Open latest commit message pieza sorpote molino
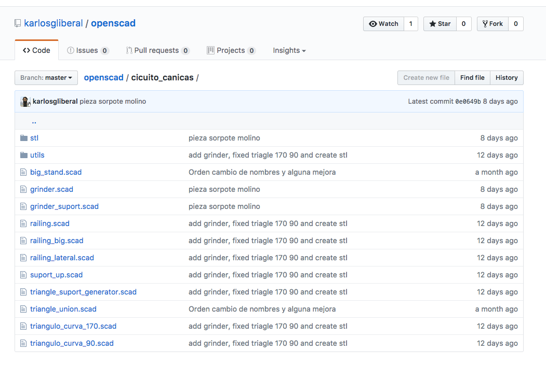The width and height of the screenshot is (546, 365). (x=113, y=102)
